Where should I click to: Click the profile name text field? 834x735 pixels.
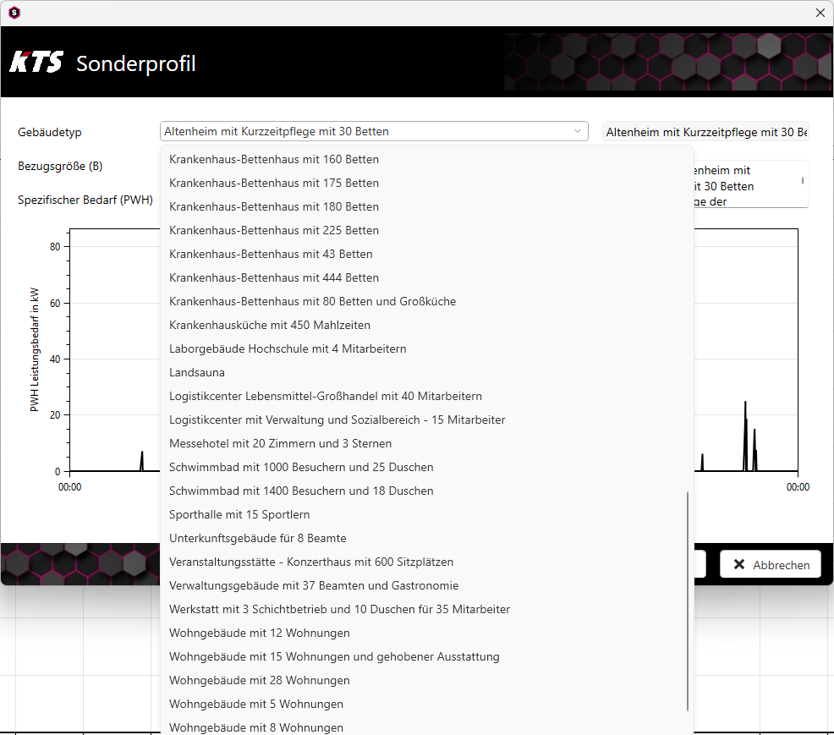705,132
